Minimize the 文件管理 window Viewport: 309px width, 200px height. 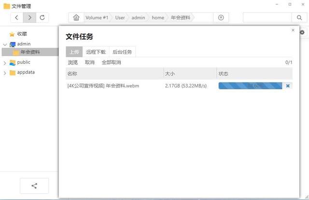[x=277, y=4]
